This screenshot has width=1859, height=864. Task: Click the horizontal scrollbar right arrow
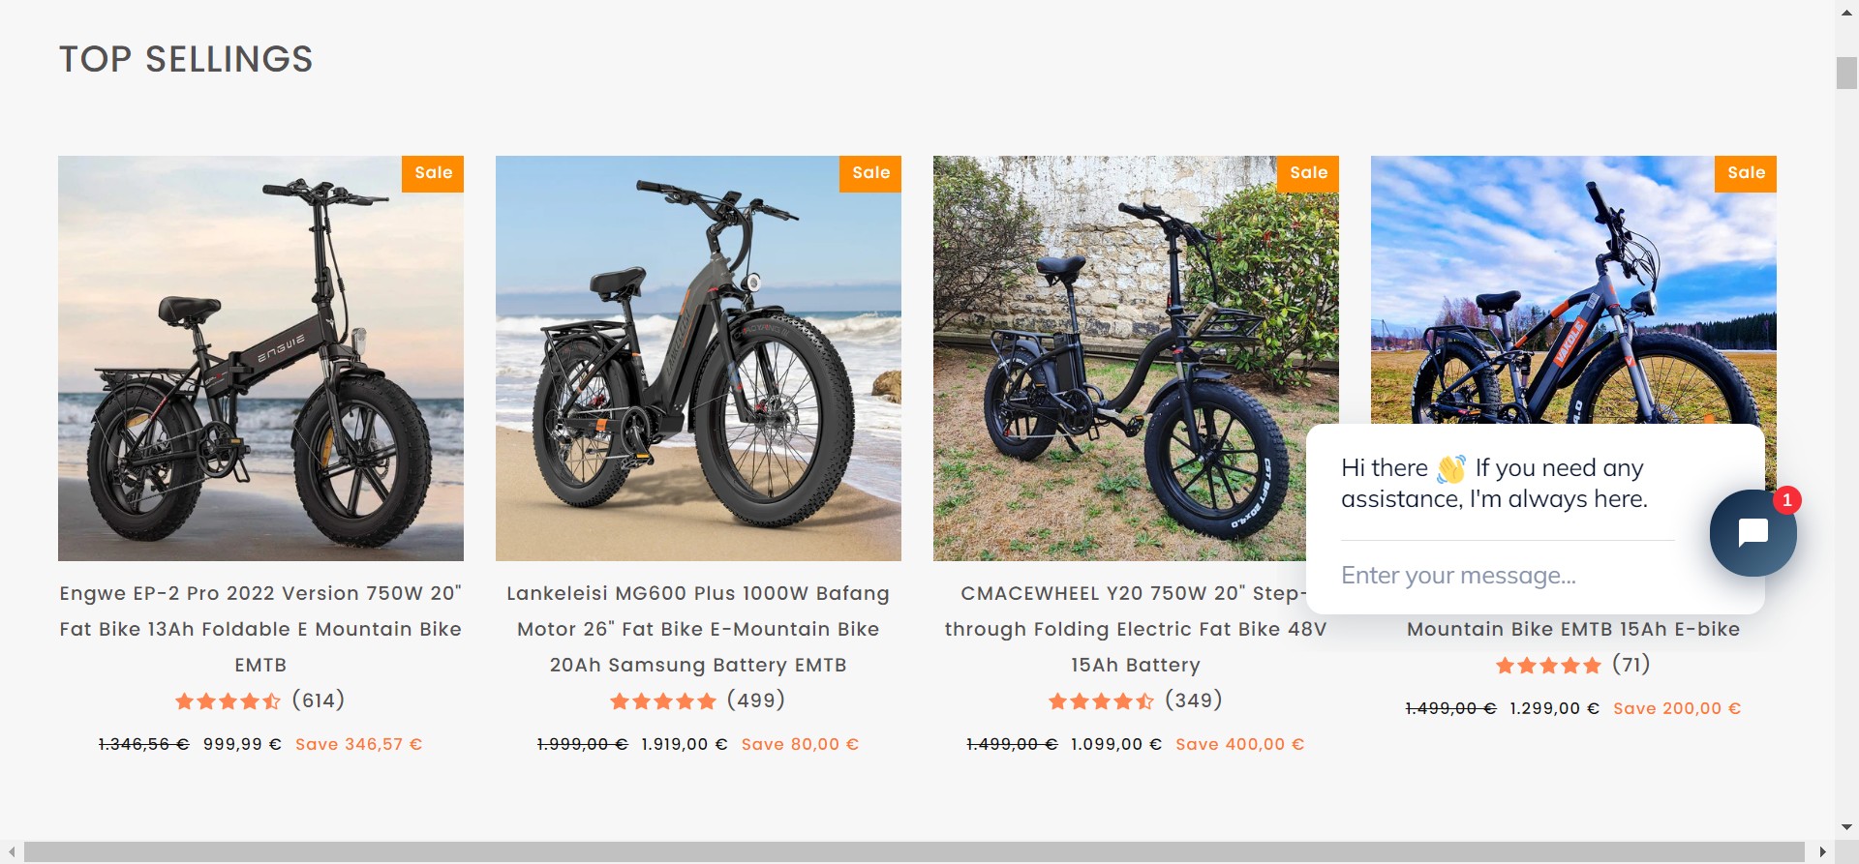[x=1822, y=852]
